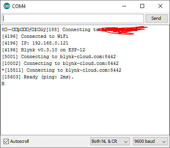Open the 9600 baud rate dropdown
The height and width of the screenshot is (148, 170).
pyautogui.click(x=150, y=141)
